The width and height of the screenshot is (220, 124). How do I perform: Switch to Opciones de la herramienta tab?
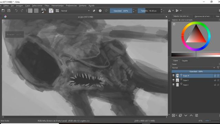click(x=202, y=16)
